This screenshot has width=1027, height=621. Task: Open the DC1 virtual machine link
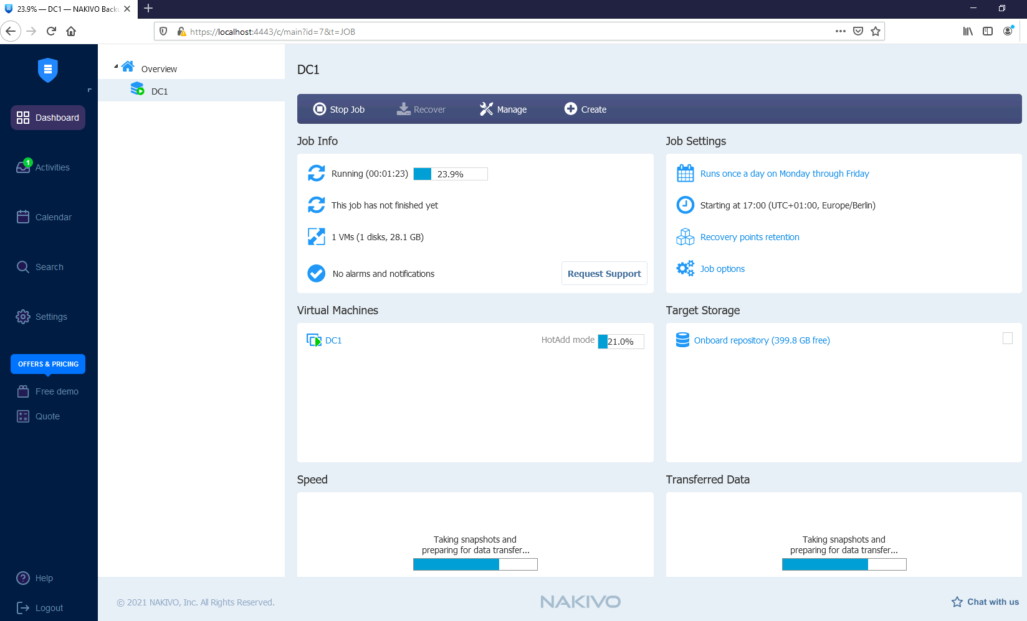point(333,340)
